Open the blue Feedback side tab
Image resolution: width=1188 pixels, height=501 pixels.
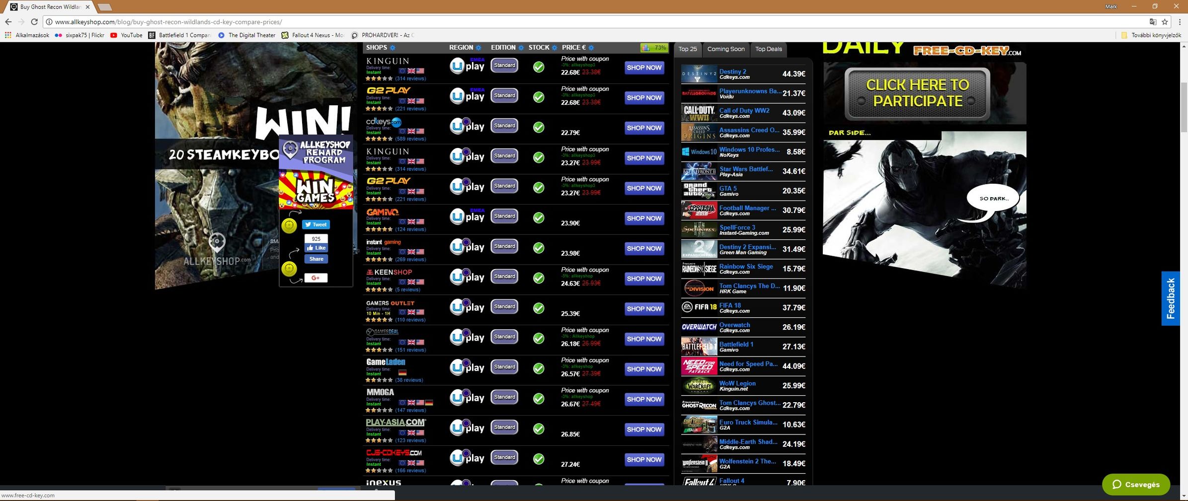pos(1171,298)
